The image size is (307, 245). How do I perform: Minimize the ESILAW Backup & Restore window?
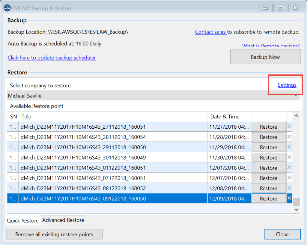pos(265,8)
